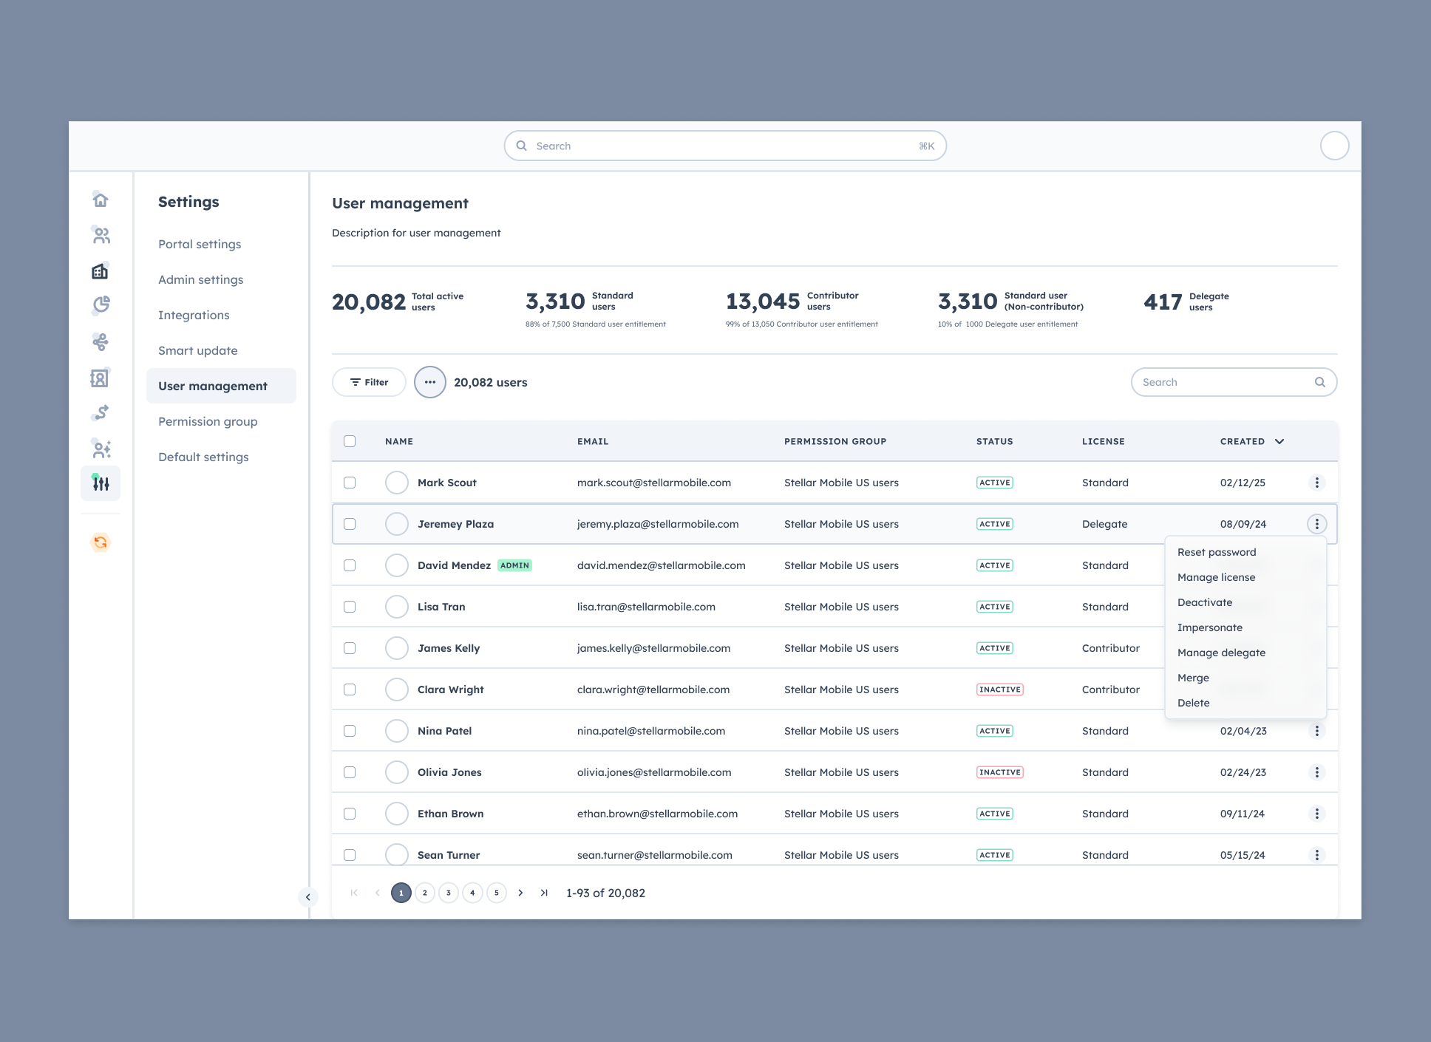
Task: Click the home icon in left sidebar
Action: point(101,200)
